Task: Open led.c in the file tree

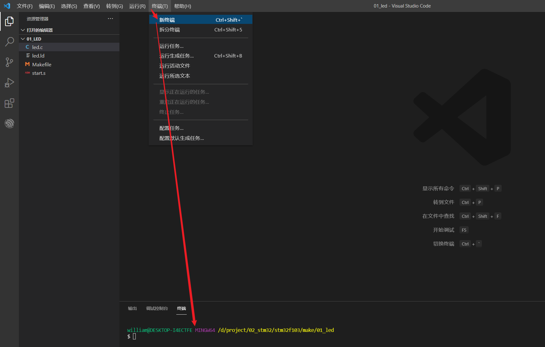Action: point(69,47)
